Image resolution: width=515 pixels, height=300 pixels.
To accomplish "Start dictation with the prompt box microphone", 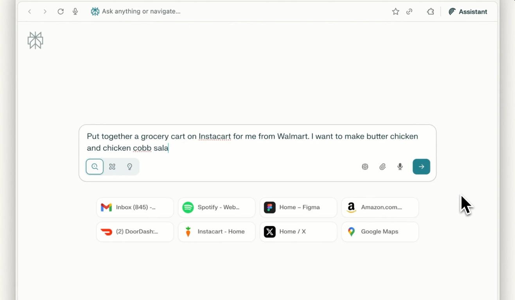I will pos(400,167).
